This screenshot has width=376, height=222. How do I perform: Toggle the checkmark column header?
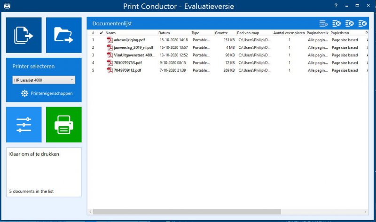tap(101, 33)
